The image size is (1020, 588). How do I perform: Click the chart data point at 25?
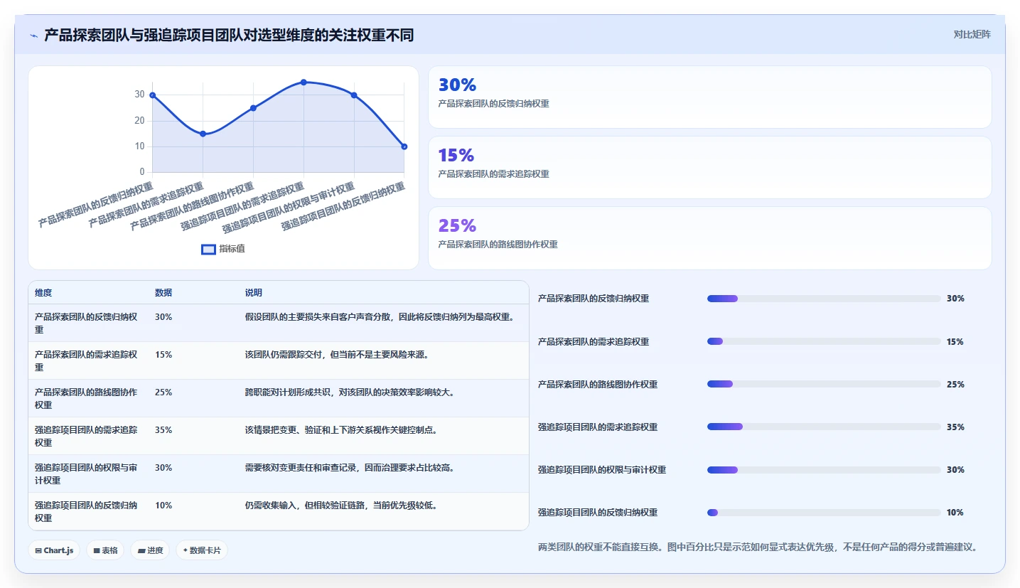(253, 108)
